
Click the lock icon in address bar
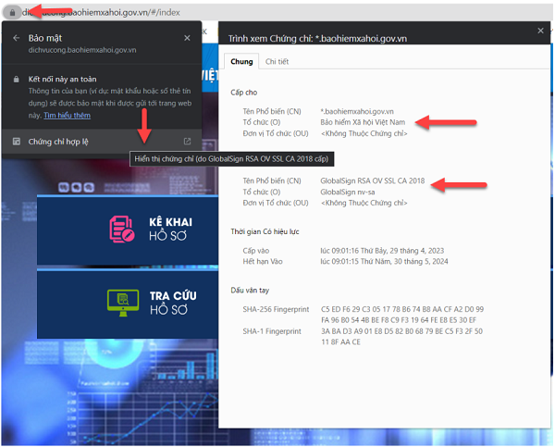point(12,13)
